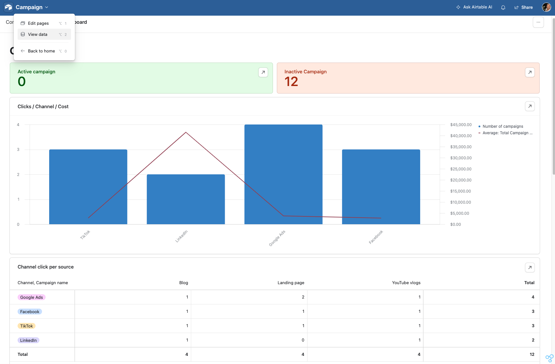
Task: Click the Airtable base logo icon
Action: tap(8, 7)
